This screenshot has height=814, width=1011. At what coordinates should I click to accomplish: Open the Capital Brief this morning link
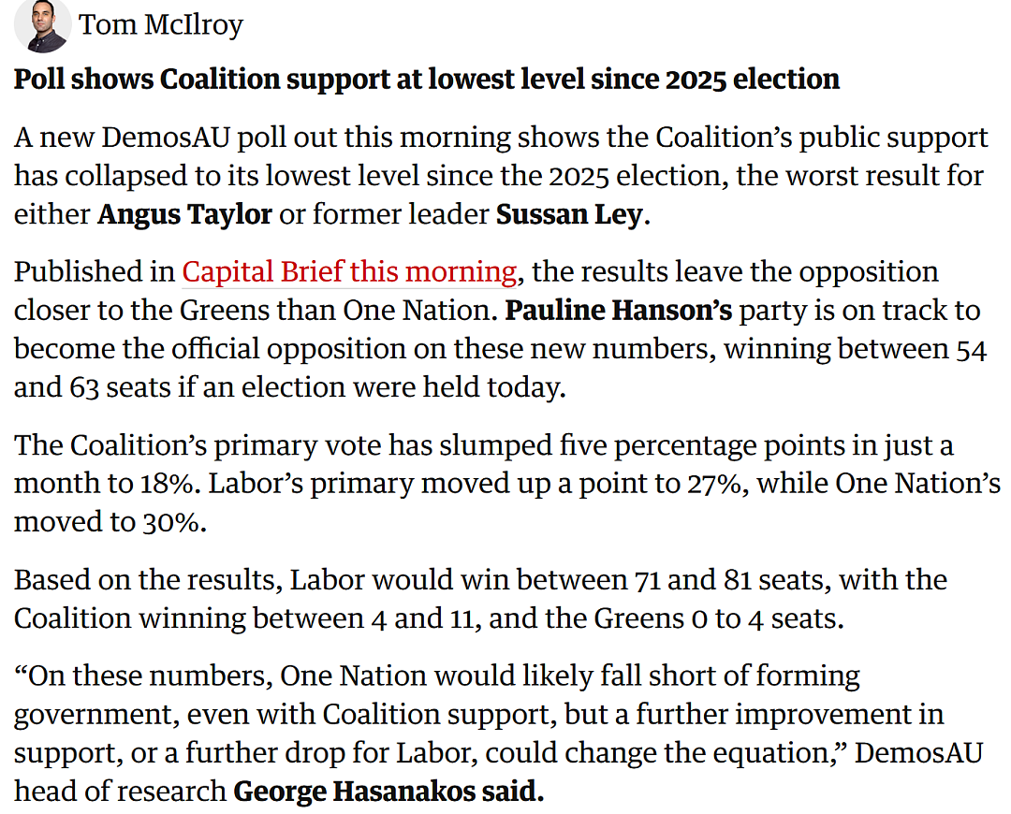pyautogui.click(x=349, y=271)
